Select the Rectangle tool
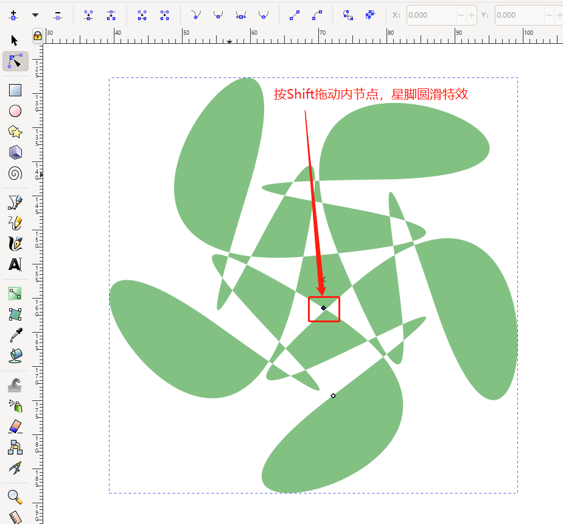The height and width of the screenshot is (524, 563). click(15, 90)
